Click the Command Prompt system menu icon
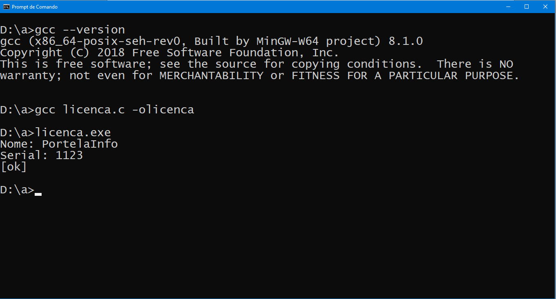556x299 pixels. pyautogui.click(x=7, y=7)
